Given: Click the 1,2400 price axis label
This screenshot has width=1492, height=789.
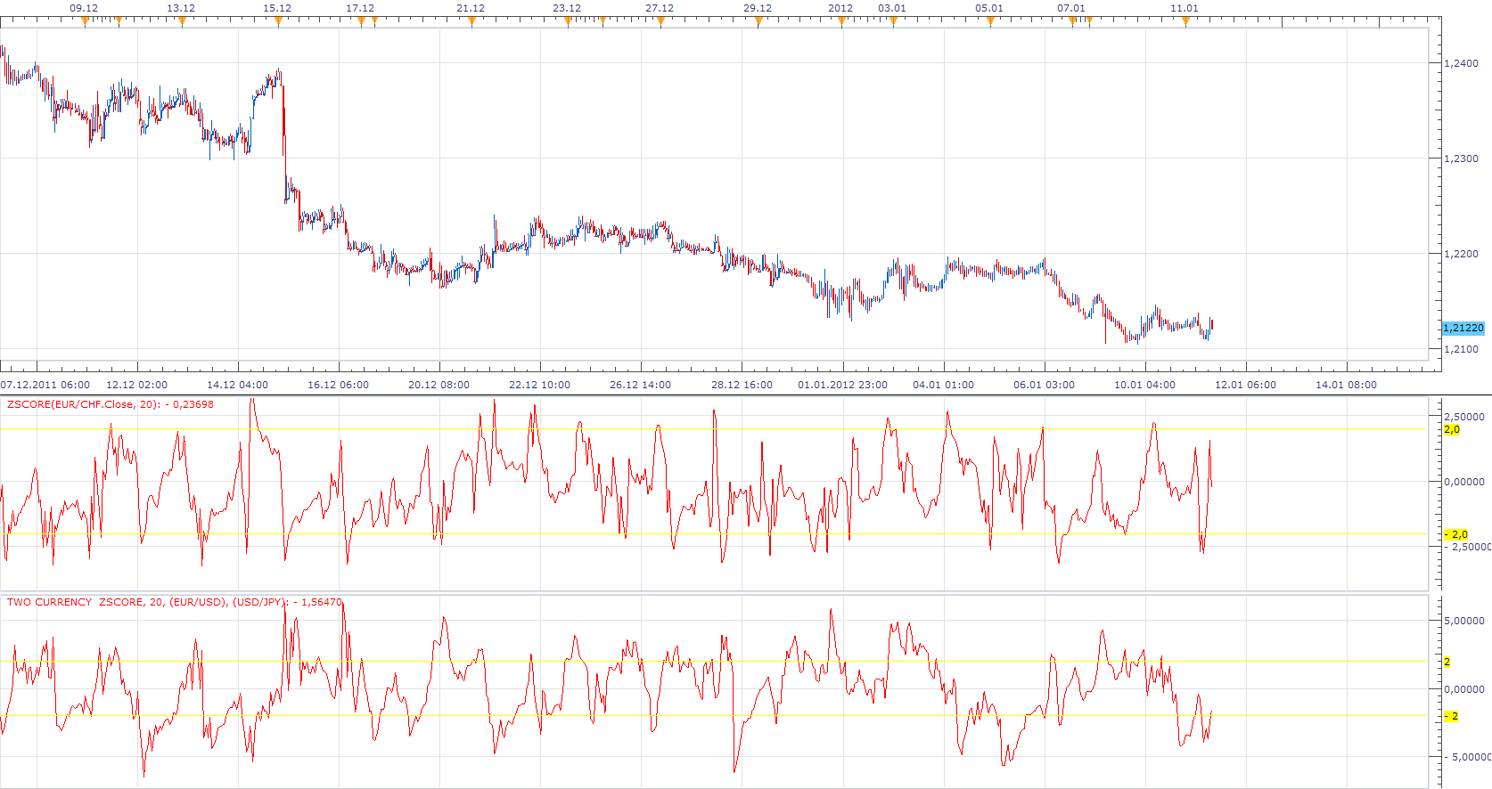Looking at the screenshot, I should click(x=1461, y=63).
